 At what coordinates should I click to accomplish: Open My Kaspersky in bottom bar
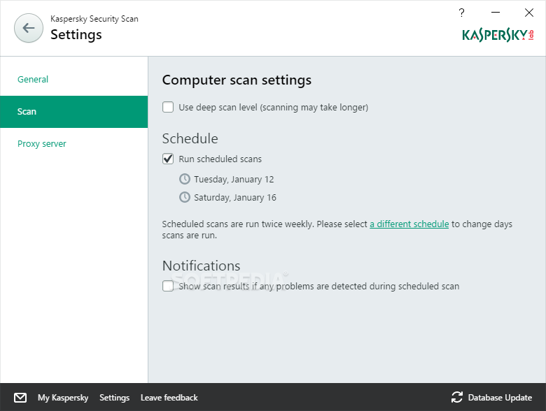pos(63,398)
